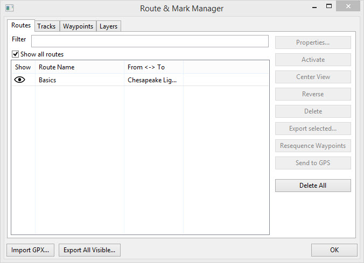Click the Import GPX... button

[x=30, y=250]
